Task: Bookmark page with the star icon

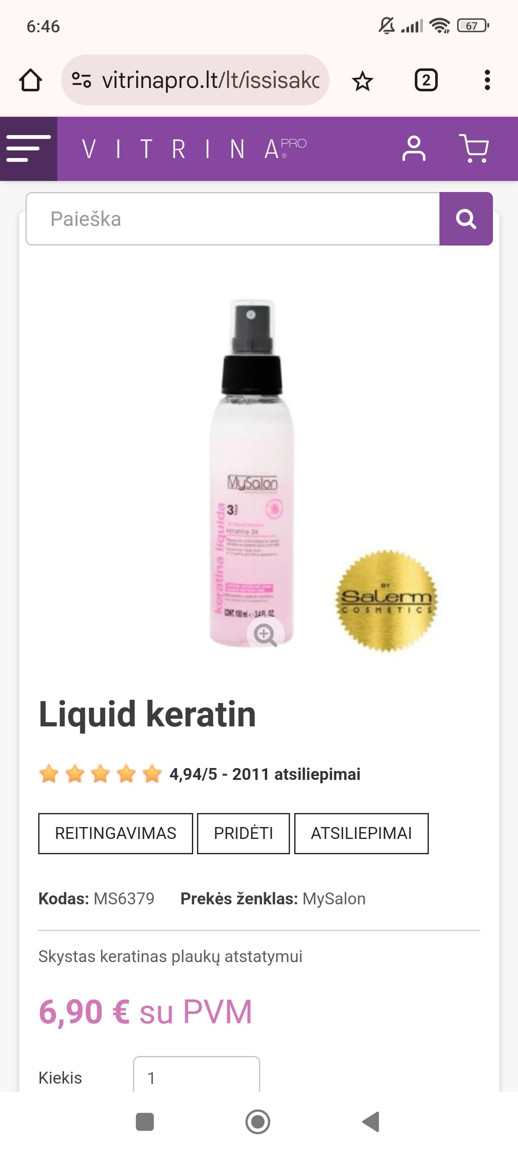Action: [362, 81]
